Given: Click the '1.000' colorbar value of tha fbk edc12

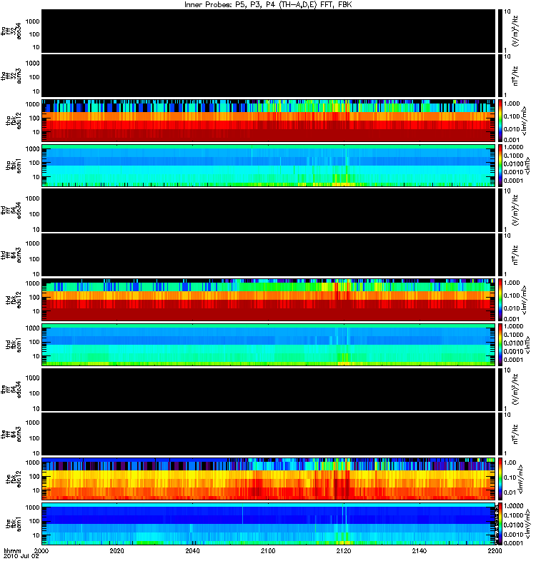Looking at the screenshot, I should coord(512,103).
